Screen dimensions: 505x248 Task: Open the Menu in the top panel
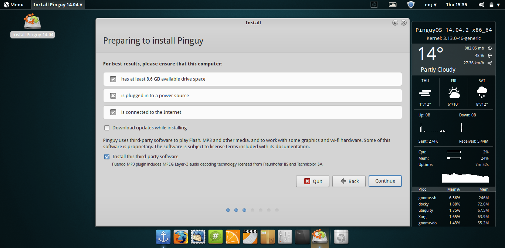pyautogui.click(x=14, y=4)
